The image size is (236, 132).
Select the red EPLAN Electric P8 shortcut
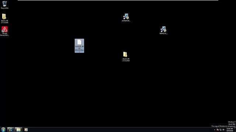coord(4,31)
